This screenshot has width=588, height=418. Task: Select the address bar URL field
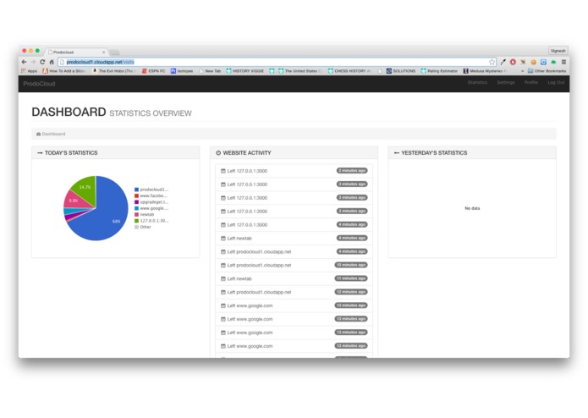click(x=277, y=62)
